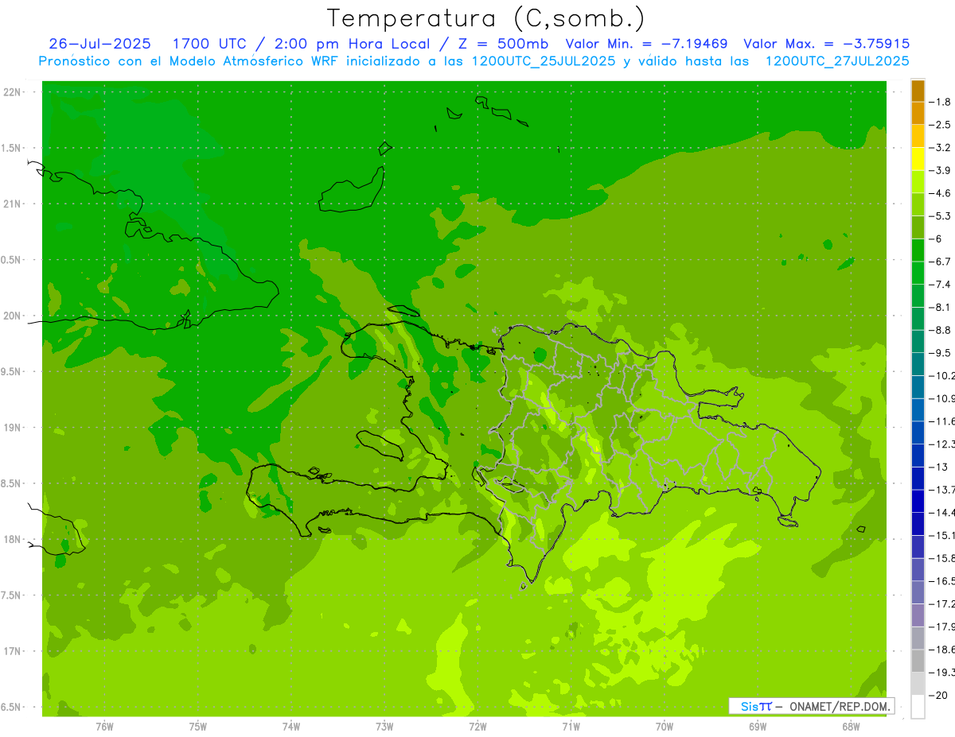Click the '20N' latitude axis label

coord(12,316)
